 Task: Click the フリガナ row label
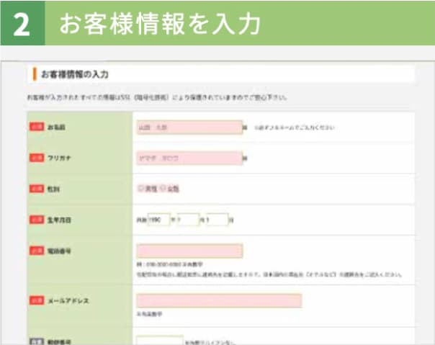point(59,158)
